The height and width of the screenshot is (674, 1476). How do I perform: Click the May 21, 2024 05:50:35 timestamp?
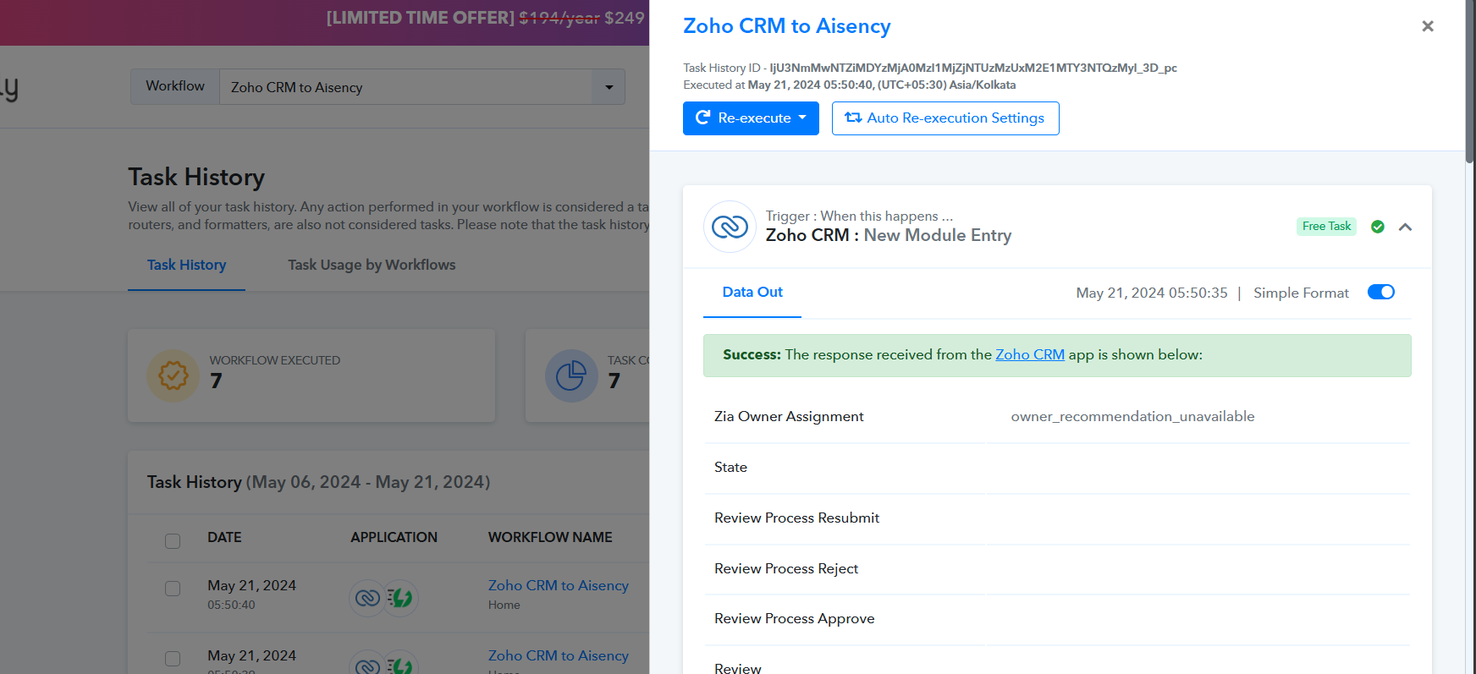[x=1151, y=293]
